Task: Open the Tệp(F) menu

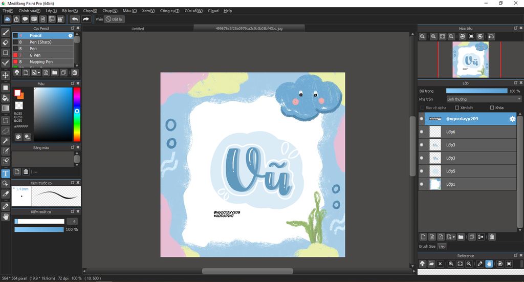Action: (8, 11)
